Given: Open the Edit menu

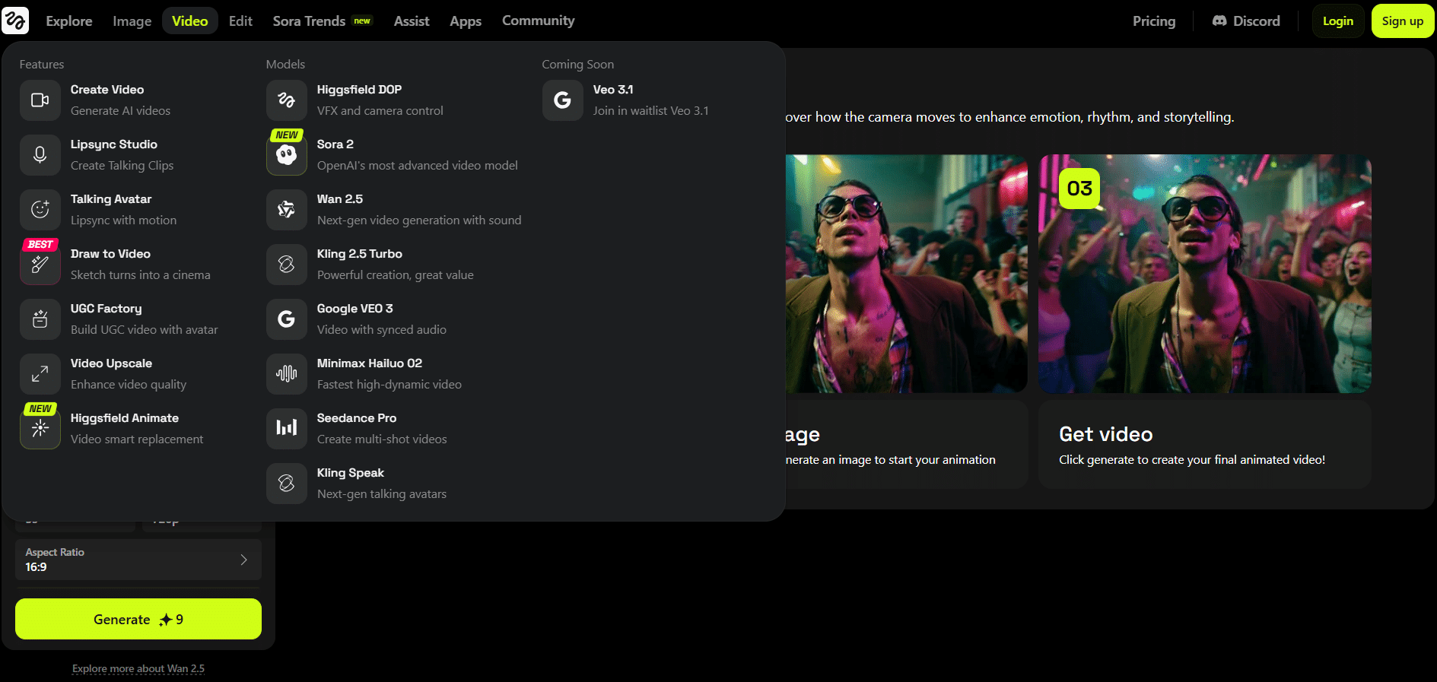Looking at the screenshot, I should point(240,21).
